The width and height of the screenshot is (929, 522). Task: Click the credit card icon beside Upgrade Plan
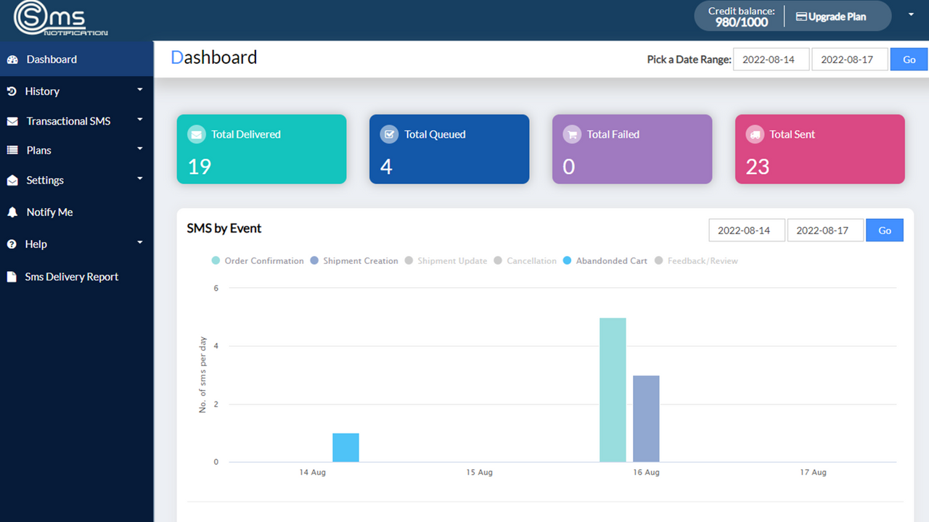click(x=801, y=17)
